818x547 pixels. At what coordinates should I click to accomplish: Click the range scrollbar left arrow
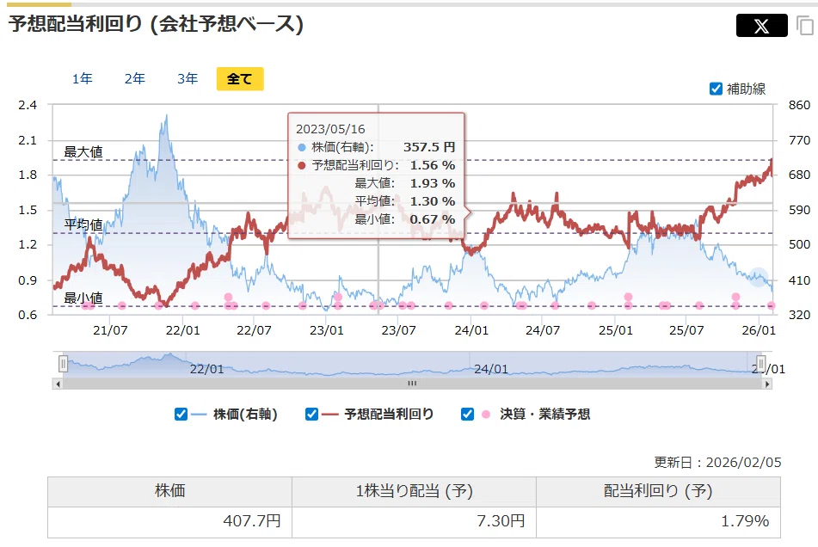click(58, 384)
